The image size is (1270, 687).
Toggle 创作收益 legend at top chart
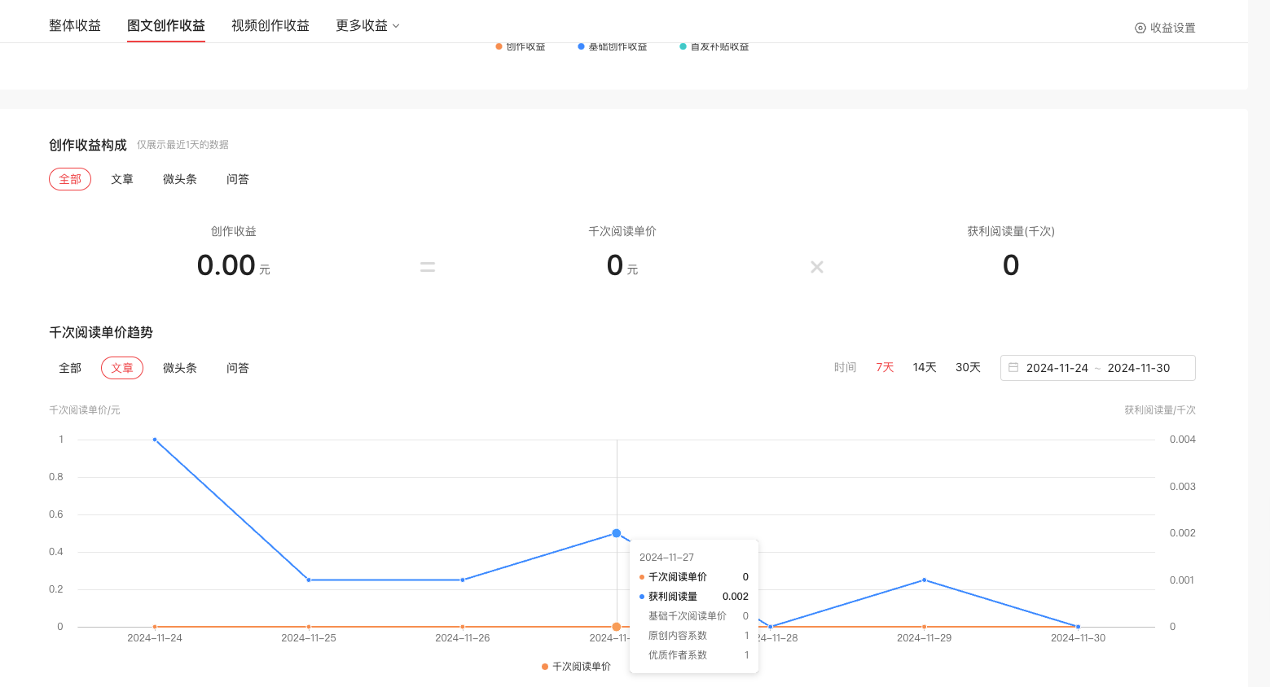coord(521,47)
